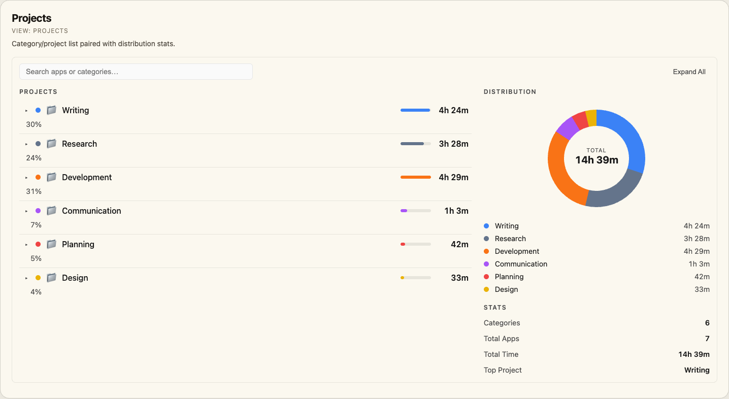Click the slate dot beside Research in projects list
Screen dimensions: 729x399
click(38, 144)
